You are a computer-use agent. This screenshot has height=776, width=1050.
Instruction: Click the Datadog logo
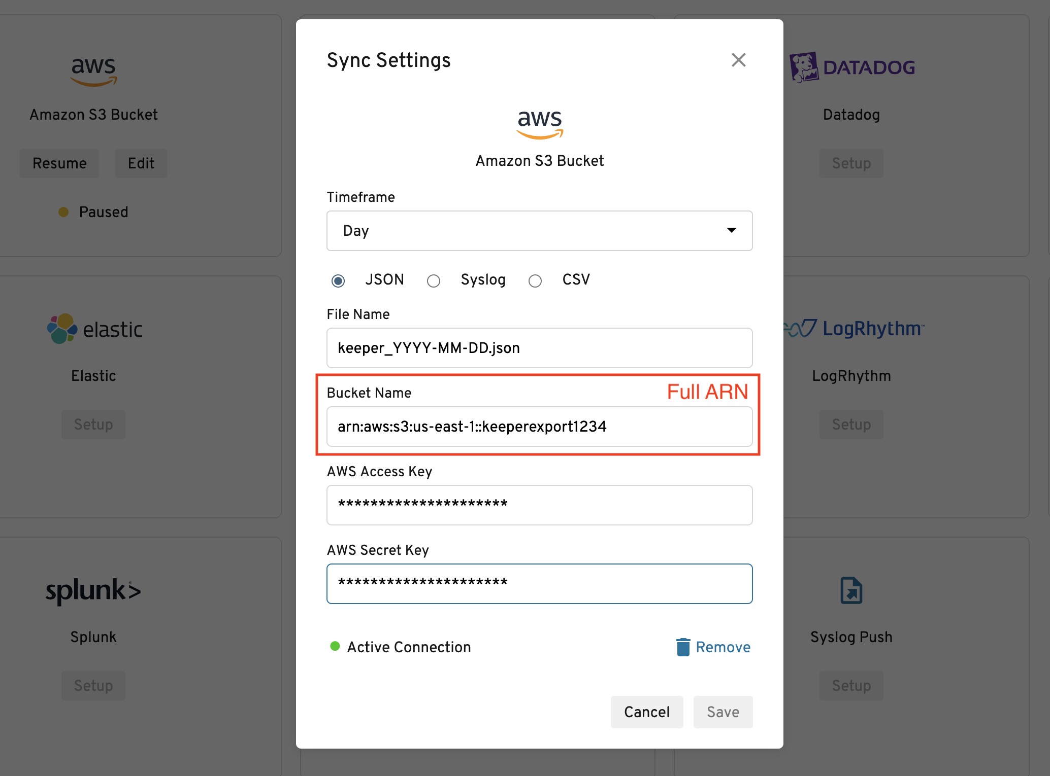tap(853, 67)
